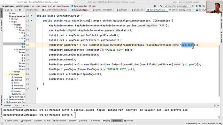Open run configuration SecurityServiceApplication dropdown

(x=177, y=6)
